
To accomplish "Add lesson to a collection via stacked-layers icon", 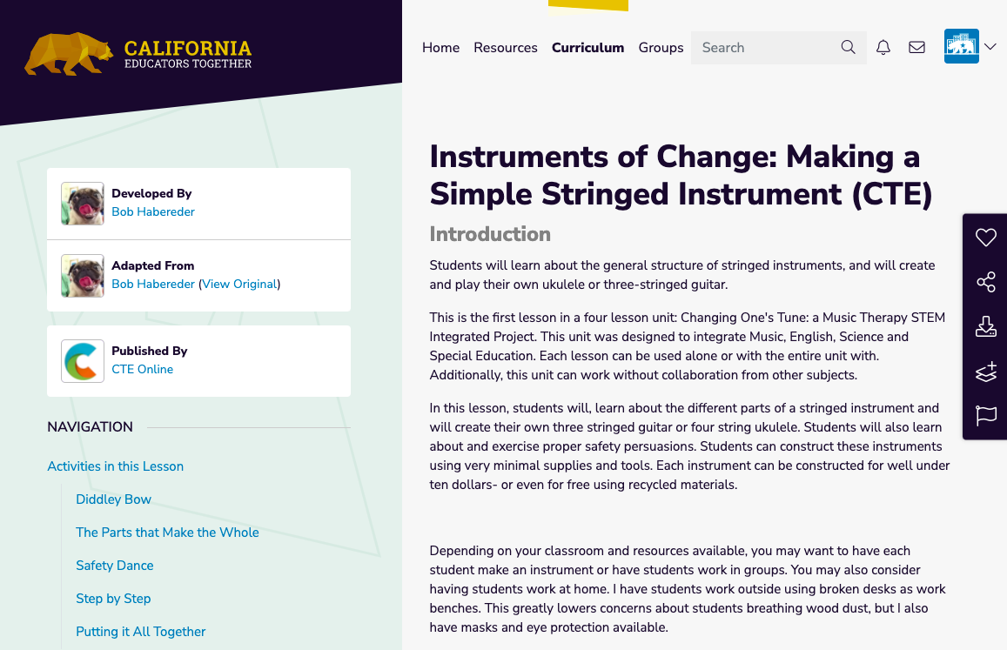I will coord(985,371).
